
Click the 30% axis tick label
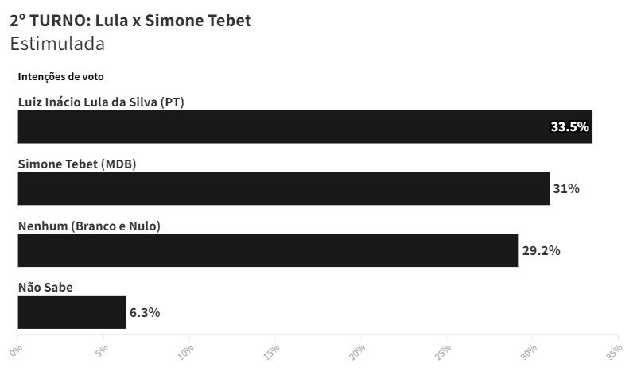[528, 352]
